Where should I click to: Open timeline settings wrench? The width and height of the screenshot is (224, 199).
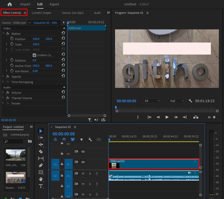pos(90,139)
